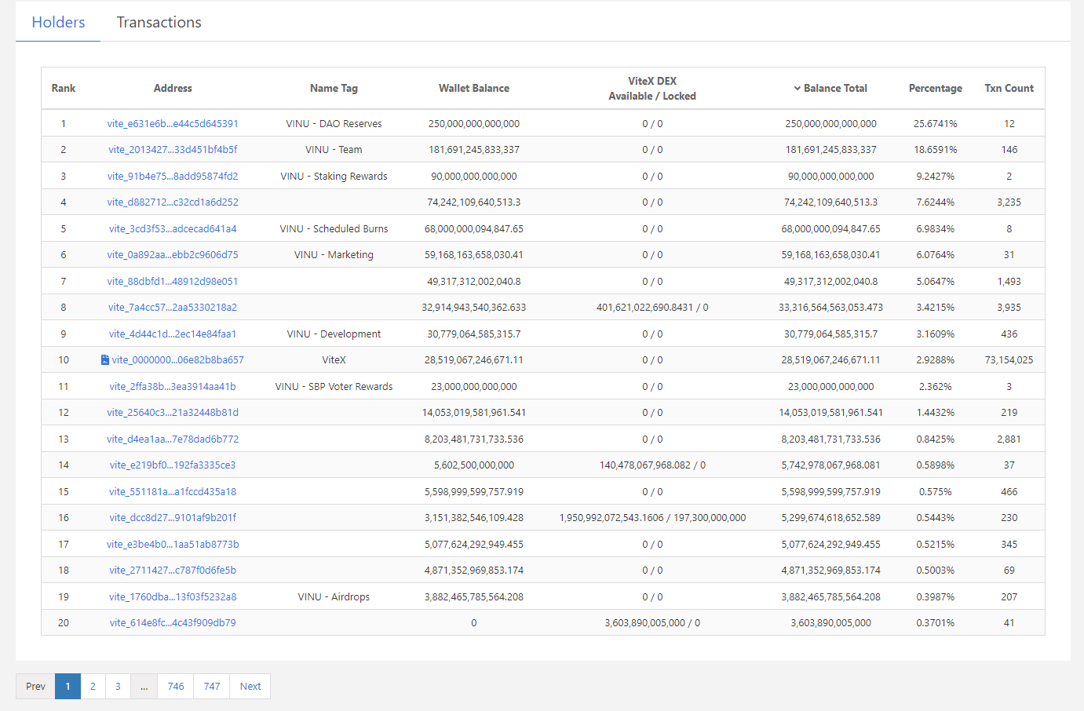Select the 'VINU - Team' name tag
The image size is (1084, 711).
tap(334, 150)
